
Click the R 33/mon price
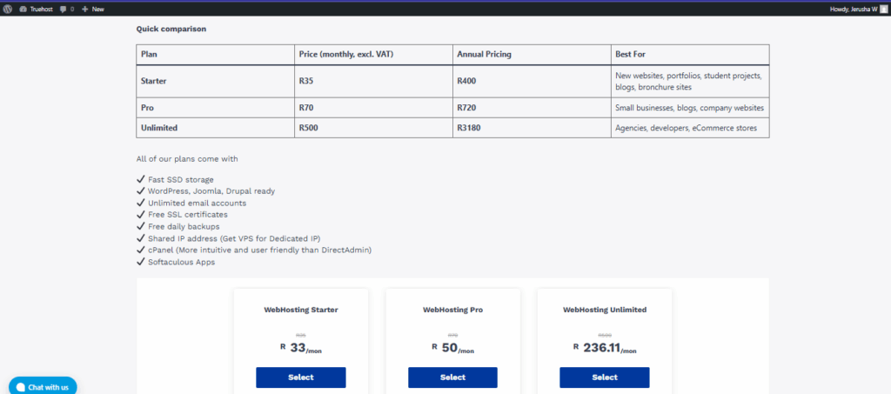(x=300, y=348)
